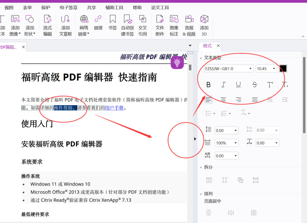Open the 网络链接 tool
The height and width of the screenshot is (223, 307).
coord(84,25)
